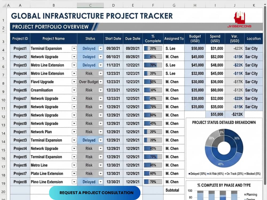
Task: Open name dropdown for Plato Line Extension
Action: [x=74, y=174]
